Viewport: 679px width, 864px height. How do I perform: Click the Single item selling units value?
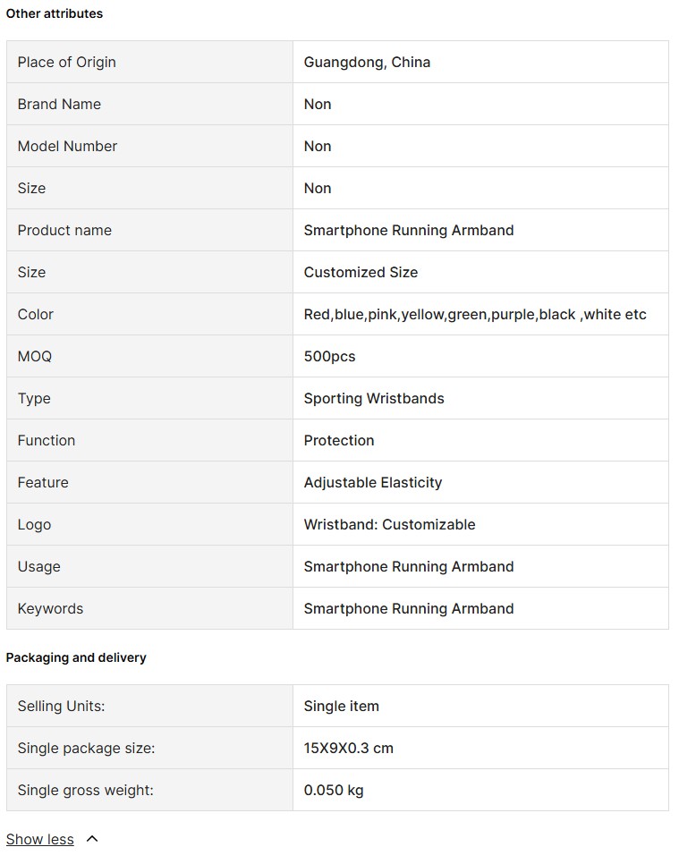[x=342, y=707]
